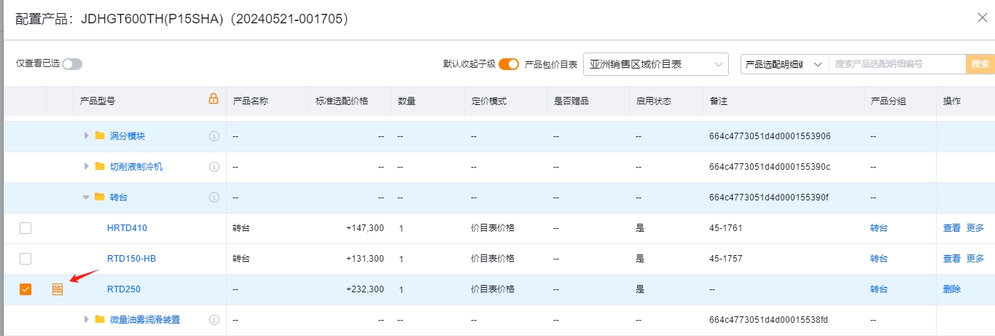Open the 产品选配明细 search type dropdown
This screenshot has width=995, height=336.
(x=784, y=64)
